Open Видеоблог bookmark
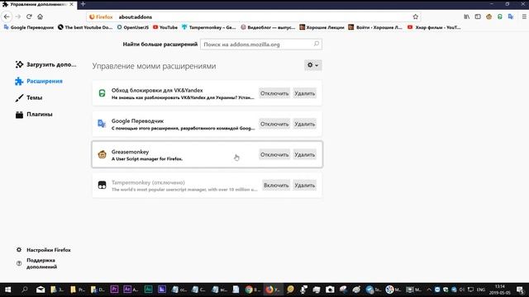Image resolution: width=529 pixels, height=297 pixels. pos(268,27)
